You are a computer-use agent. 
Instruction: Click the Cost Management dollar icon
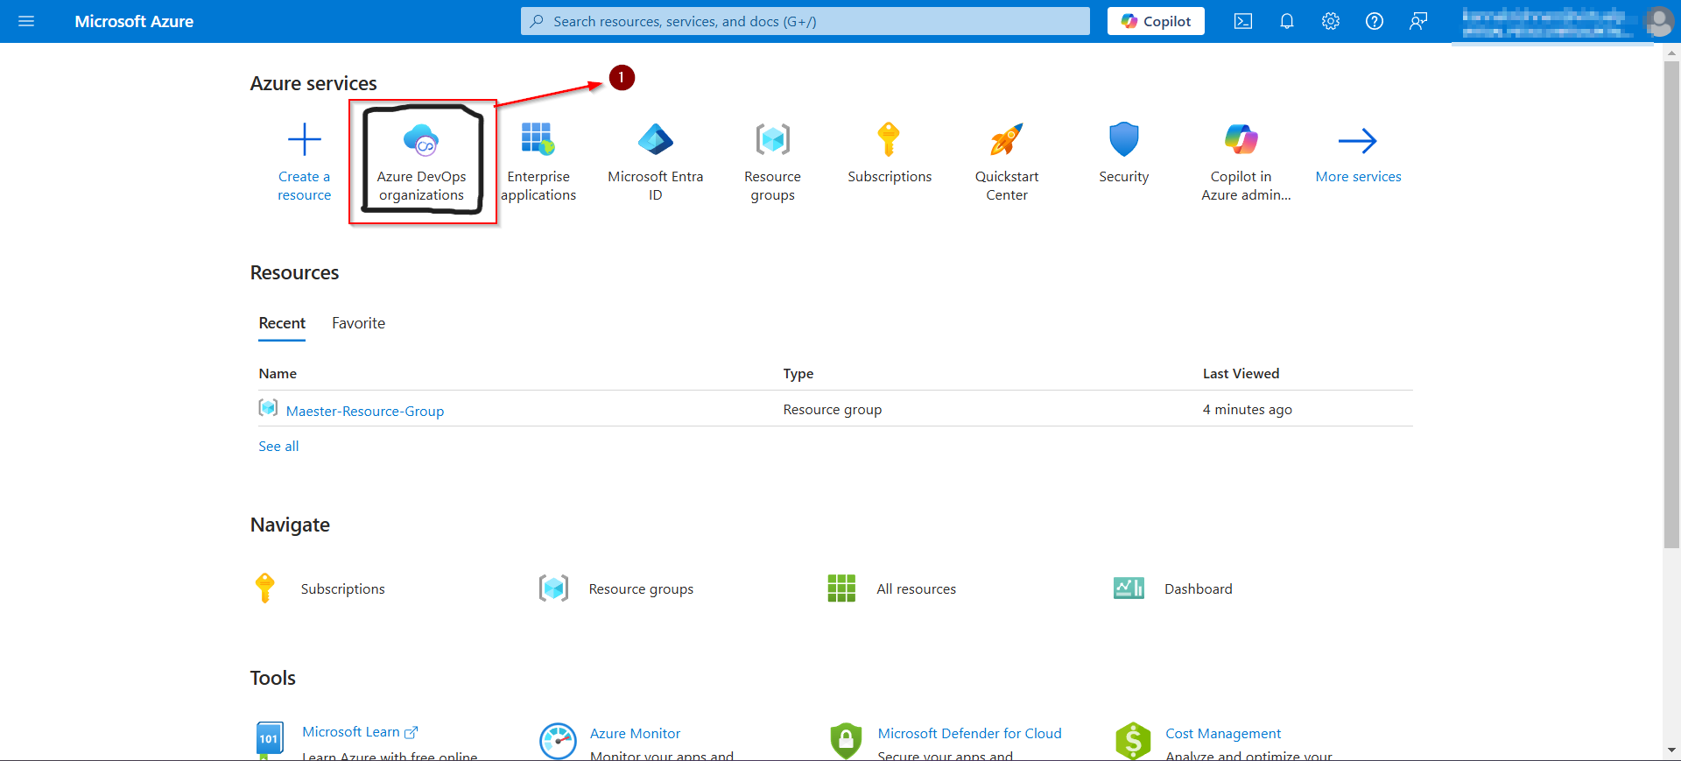point(1133,741)
